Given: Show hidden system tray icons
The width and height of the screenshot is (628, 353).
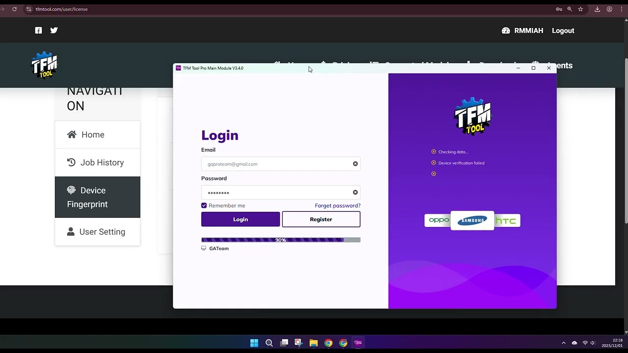Looking at the screenshot, I should 563,343.
